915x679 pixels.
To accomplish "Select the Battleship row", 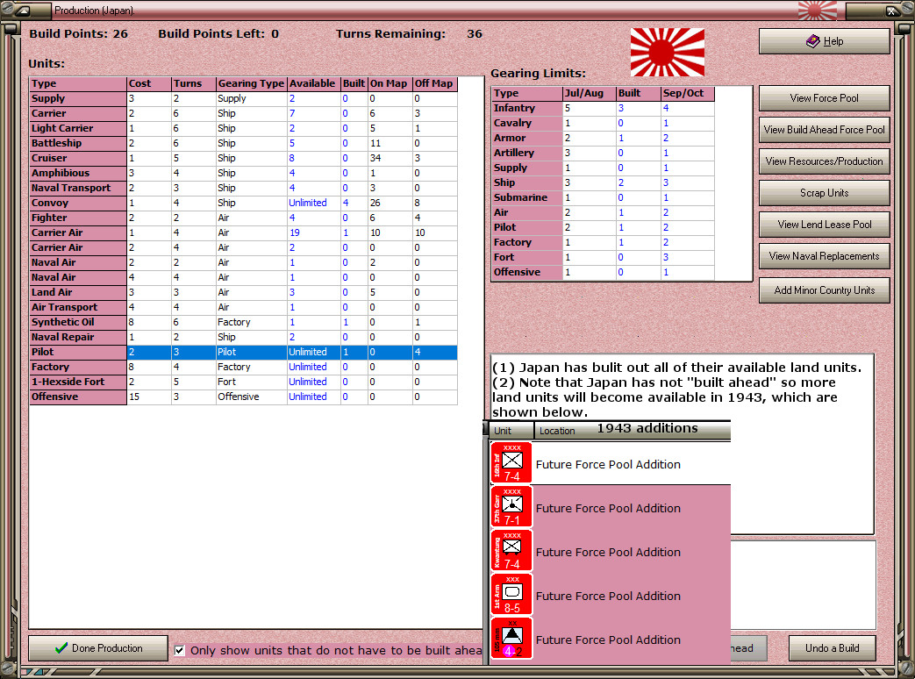I will click(243, 143).
